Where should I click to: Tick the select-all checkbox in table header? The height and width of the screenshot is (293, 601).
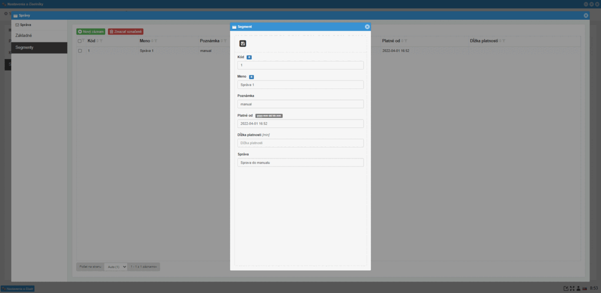80,41
